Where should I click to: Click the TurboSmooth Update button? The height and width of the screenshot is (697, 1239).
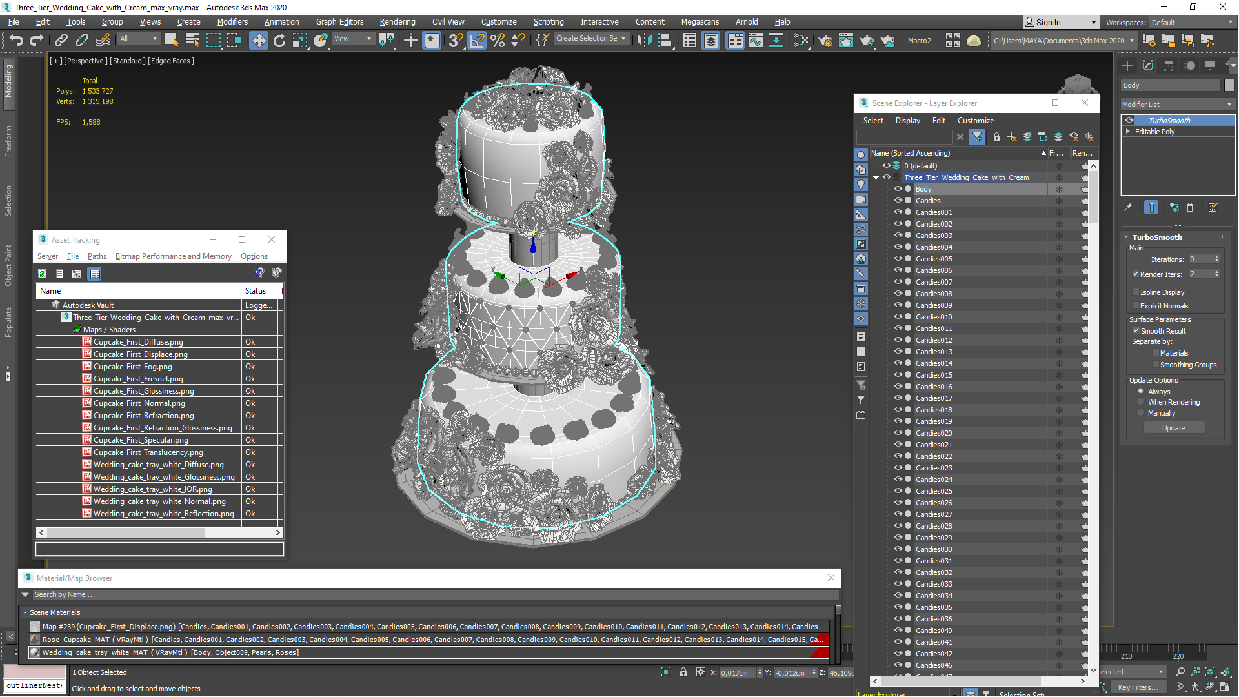1173,428
